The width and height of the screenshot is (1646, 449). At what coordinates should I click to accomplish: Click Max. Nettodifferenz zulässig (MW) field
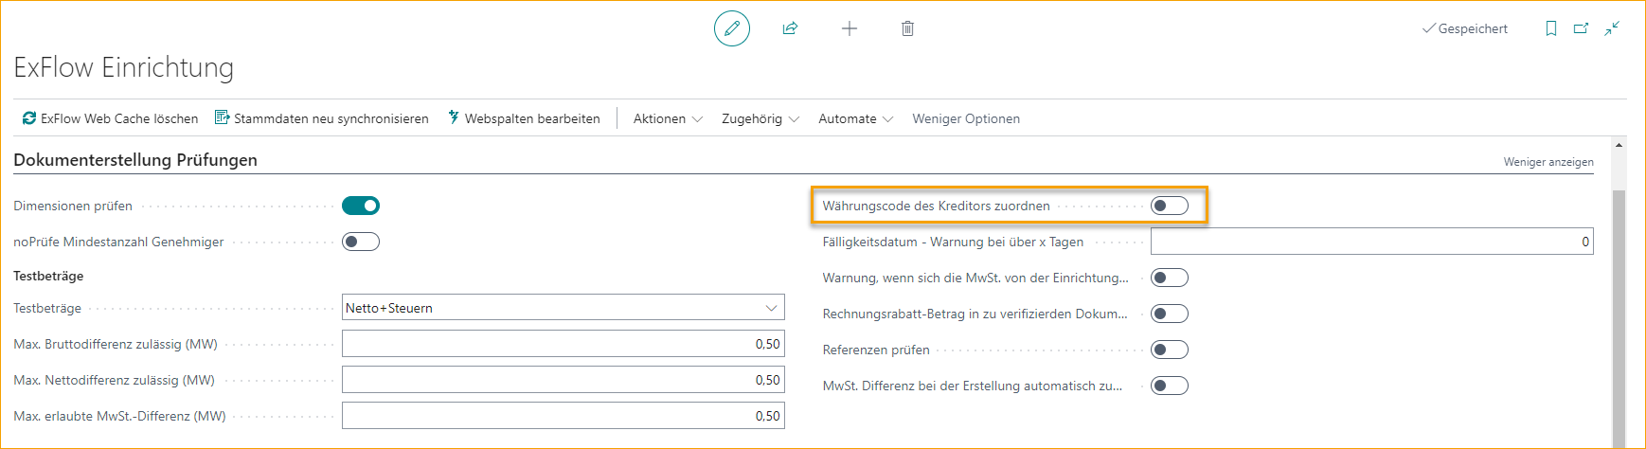564,380
